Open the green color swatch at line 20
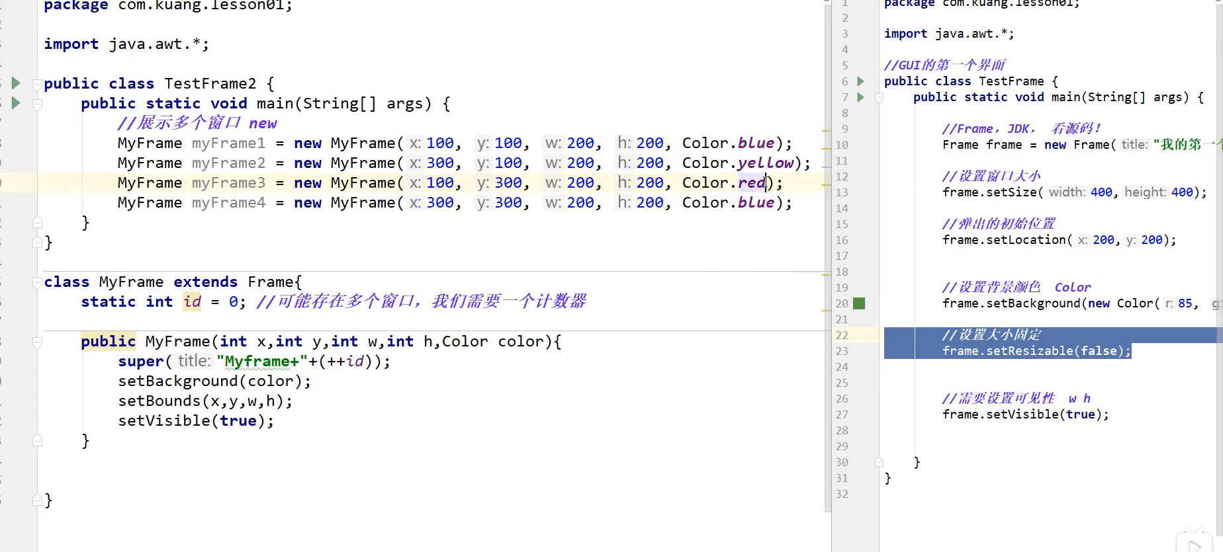 [x=859, y=303]
